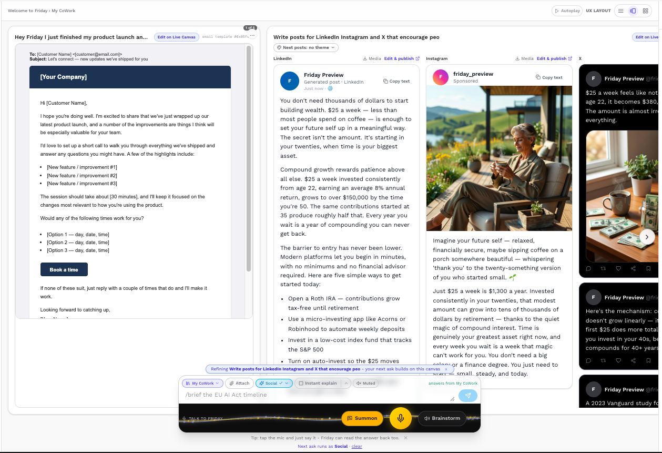Screen dimensions: 662x453
Task: Click the email preview vertical scrollbar
Action: click(x=249, y=158)
